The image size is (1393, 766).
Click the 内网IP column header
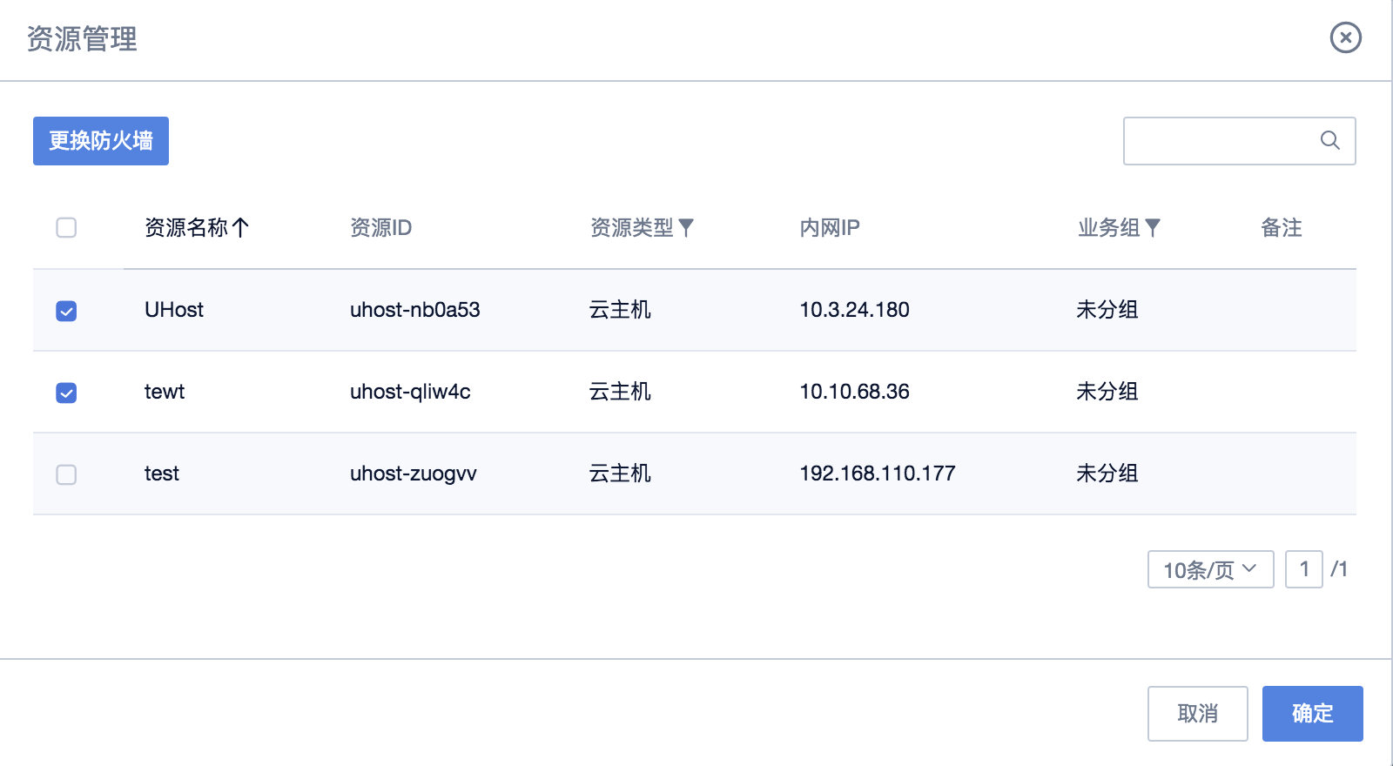click(x=829, y=228)
